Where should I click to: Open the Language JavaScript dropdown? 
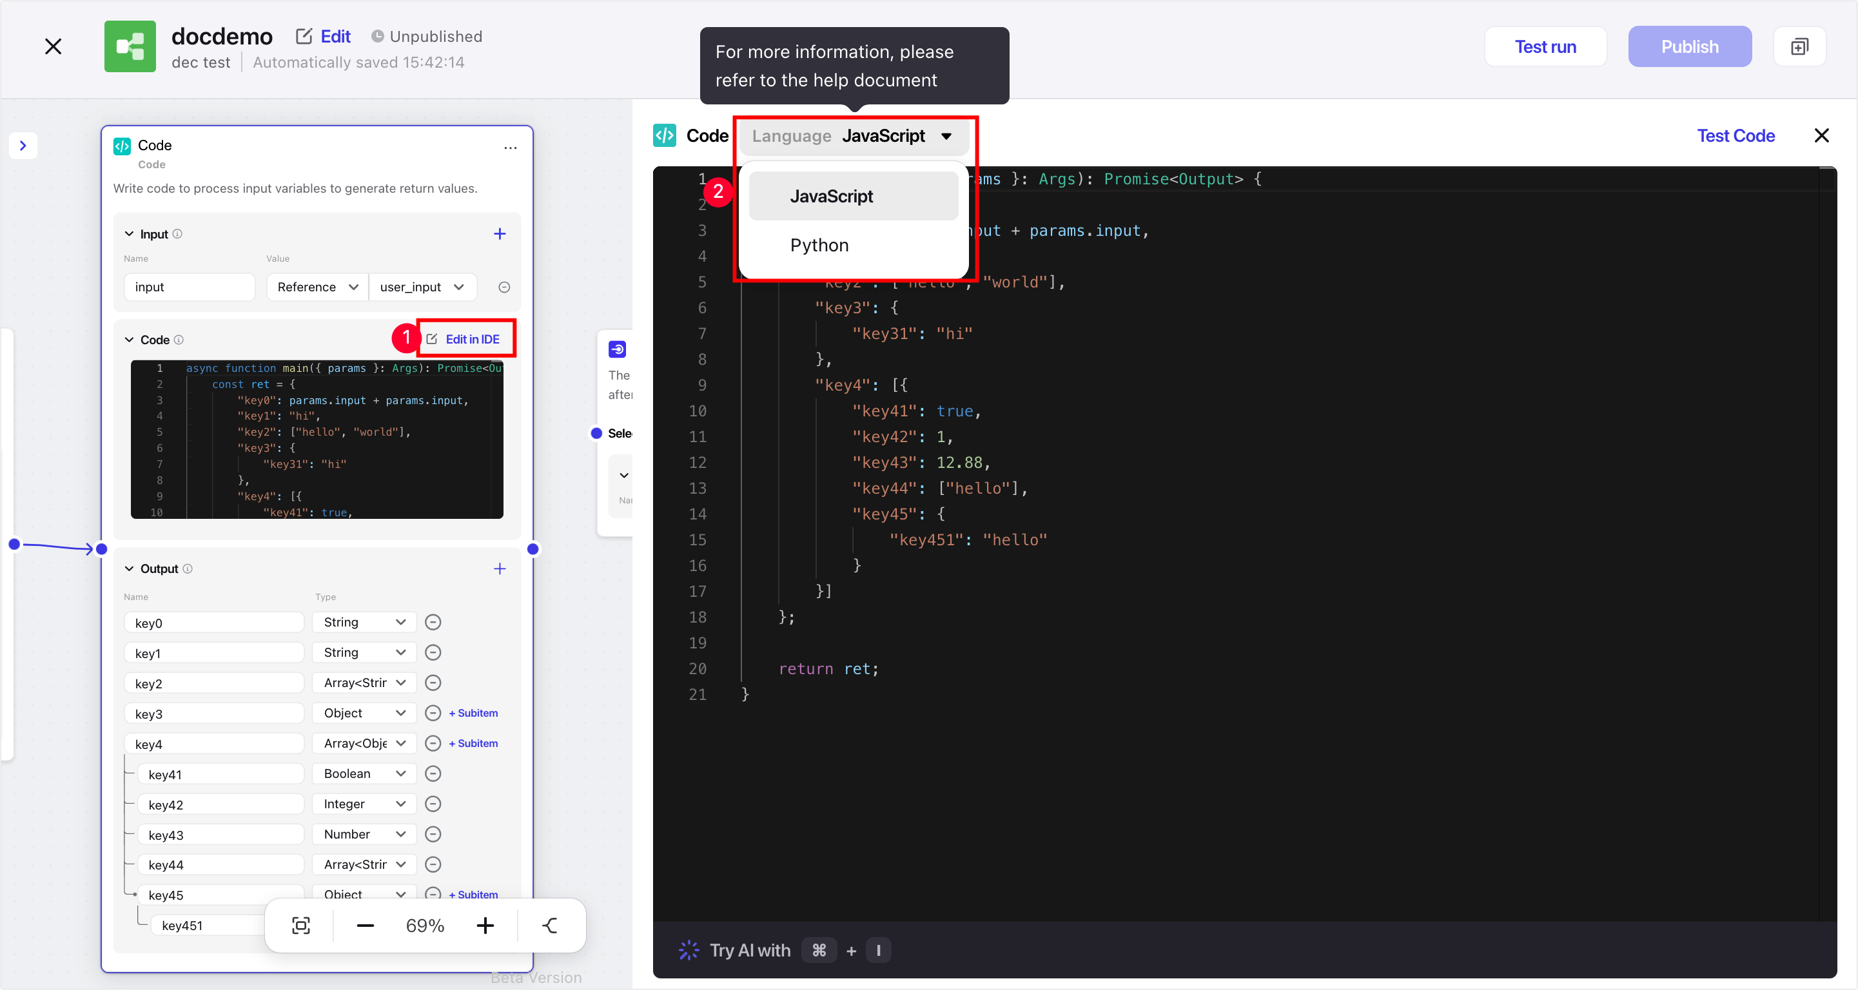point(854,135)
